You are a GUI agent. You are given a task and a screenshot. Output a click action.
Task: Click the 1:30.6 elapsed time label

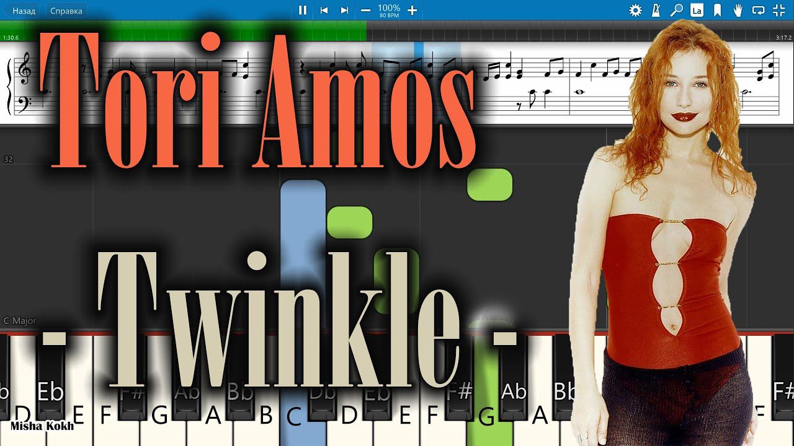[11, 38]
